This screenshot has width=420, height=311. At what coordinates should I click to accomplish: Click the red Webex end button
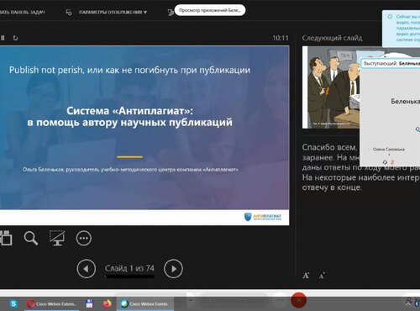[x=299, y=300]
